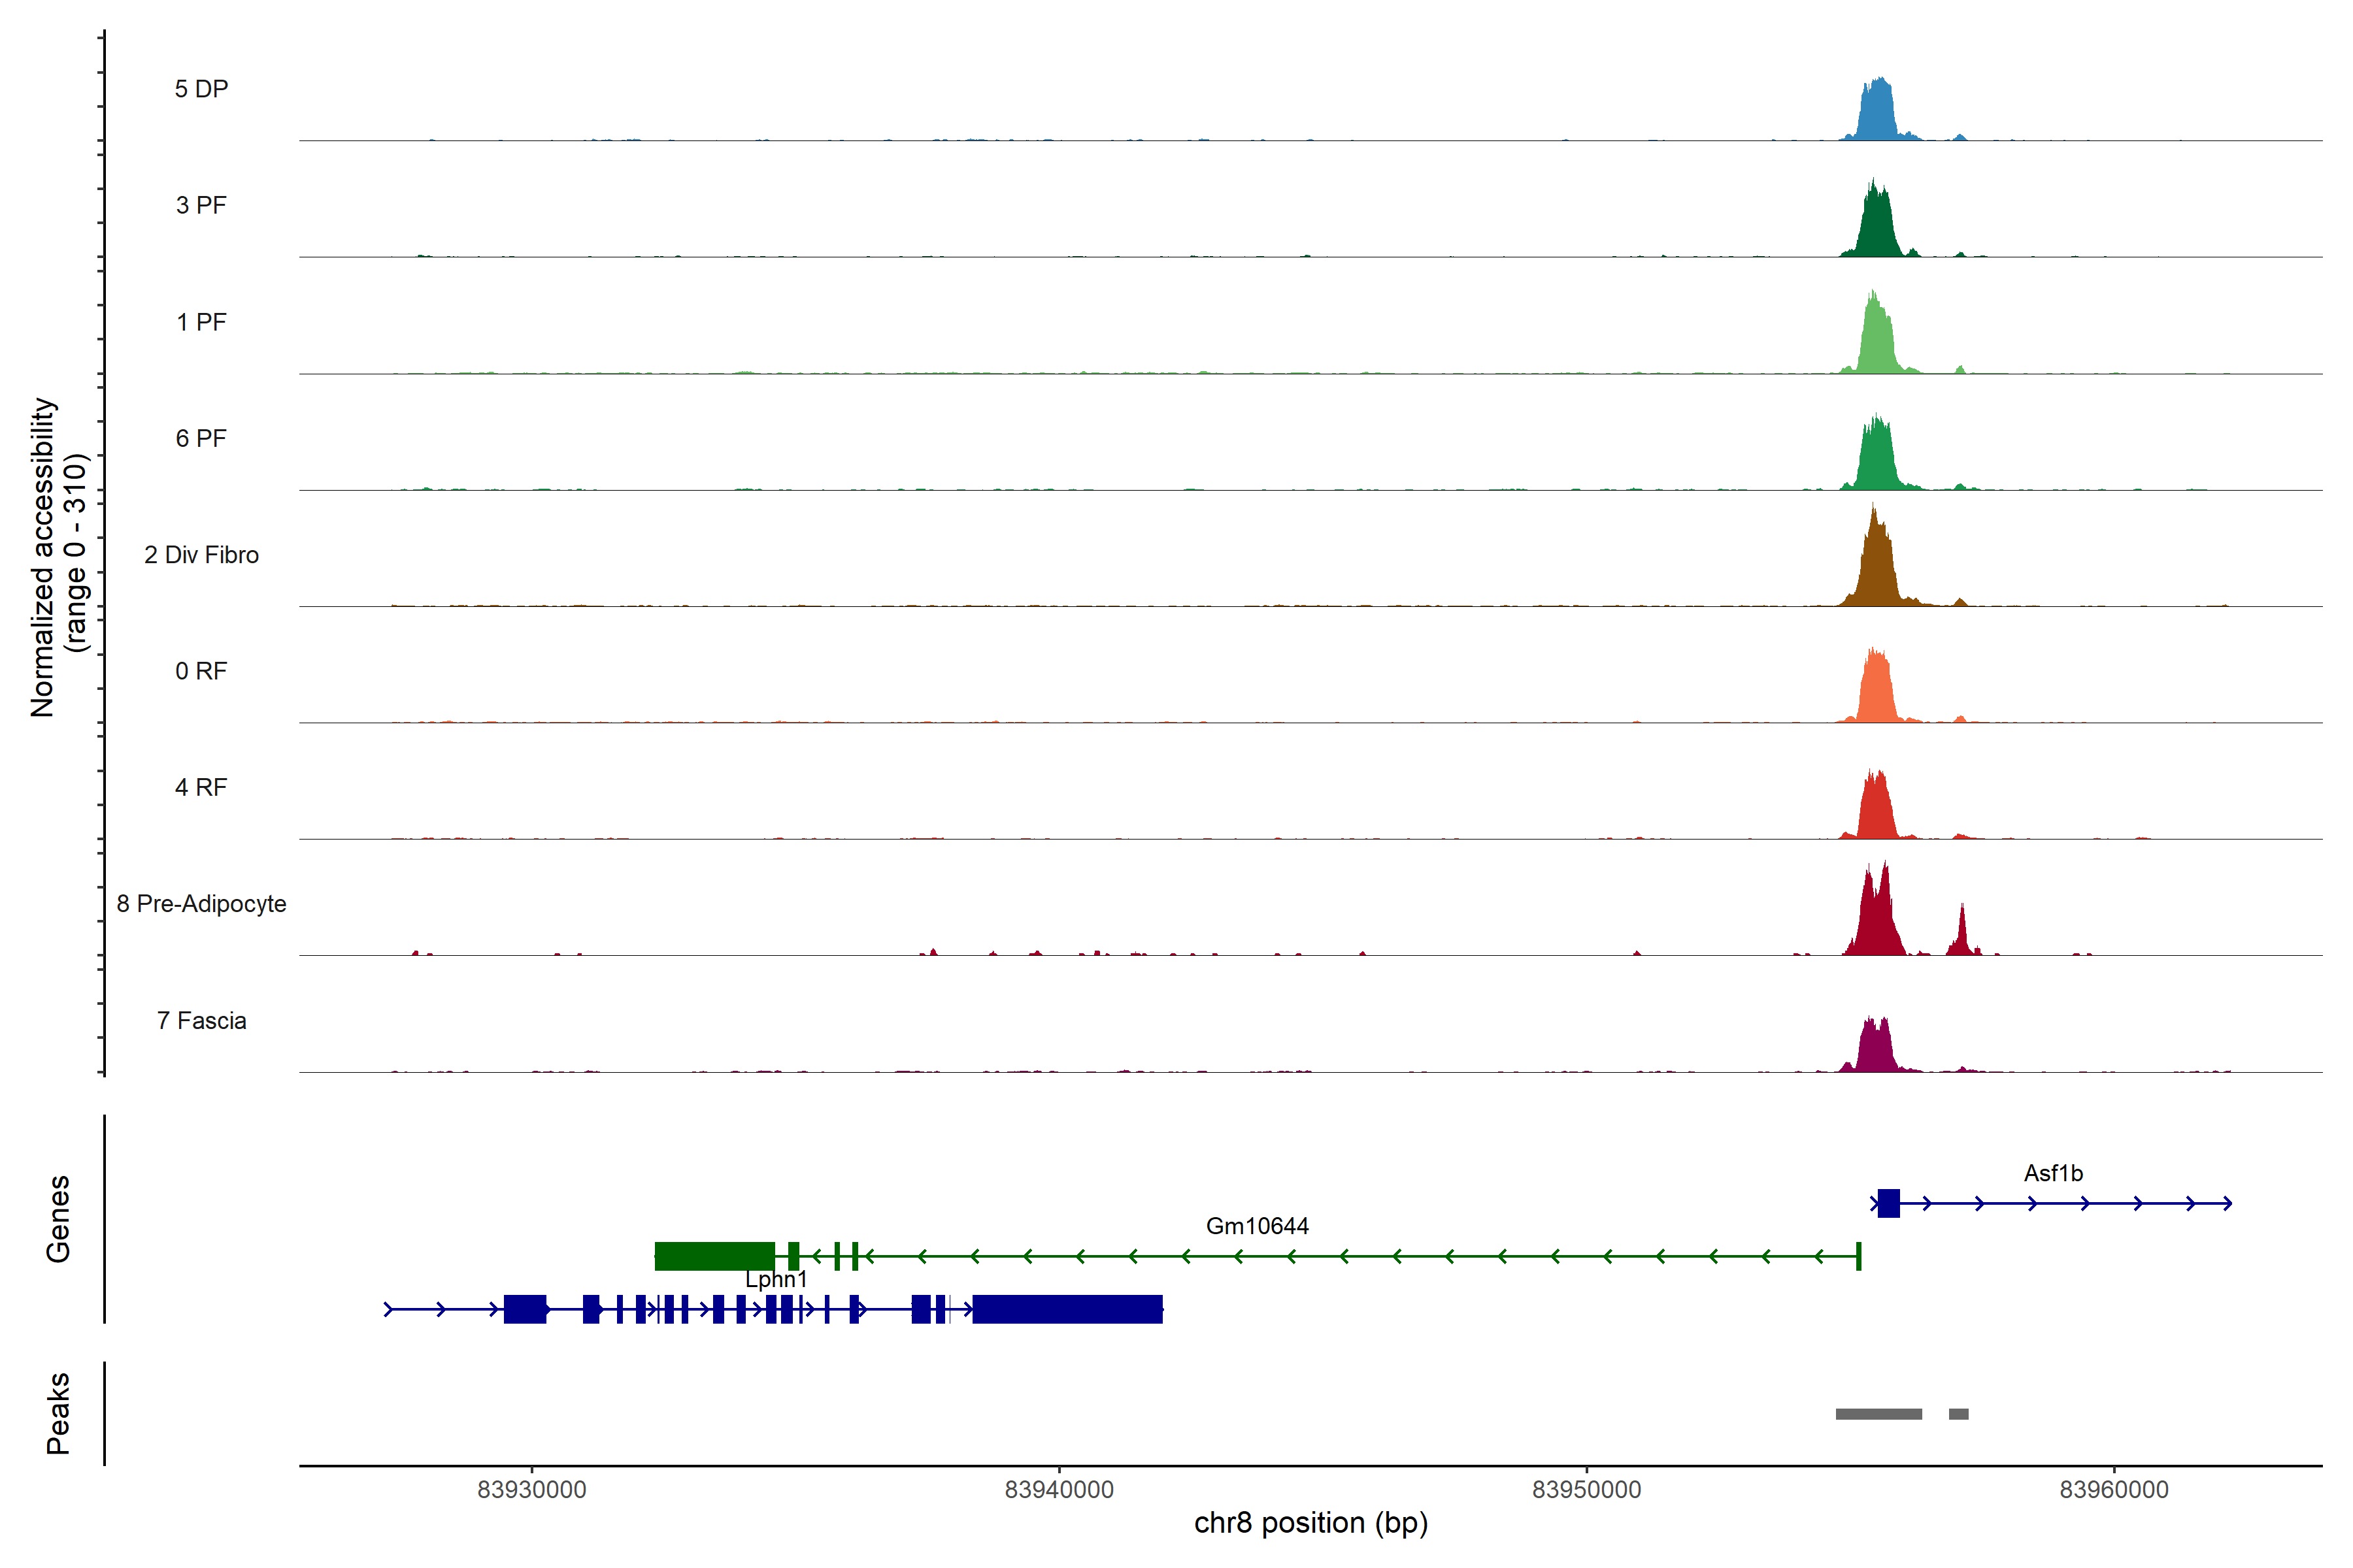Image resolution: width=2353 pixels, height=1568 pixels.
Task: Select the large blue Lphn1 last exon
Action: pyautogui.click(x=1067, y=1309)
